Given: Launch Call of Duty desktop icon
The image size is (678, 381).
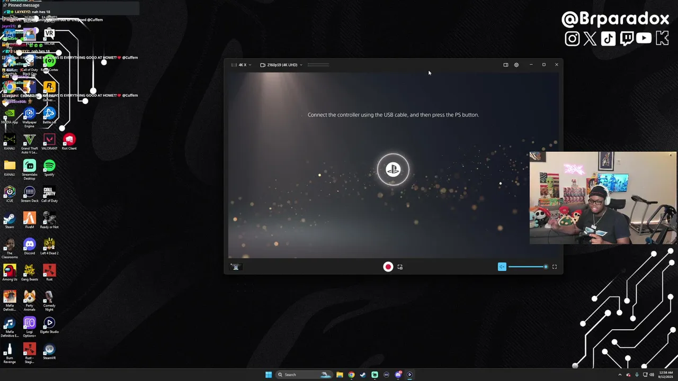Looking at the screenshot, I should point(49,195).
